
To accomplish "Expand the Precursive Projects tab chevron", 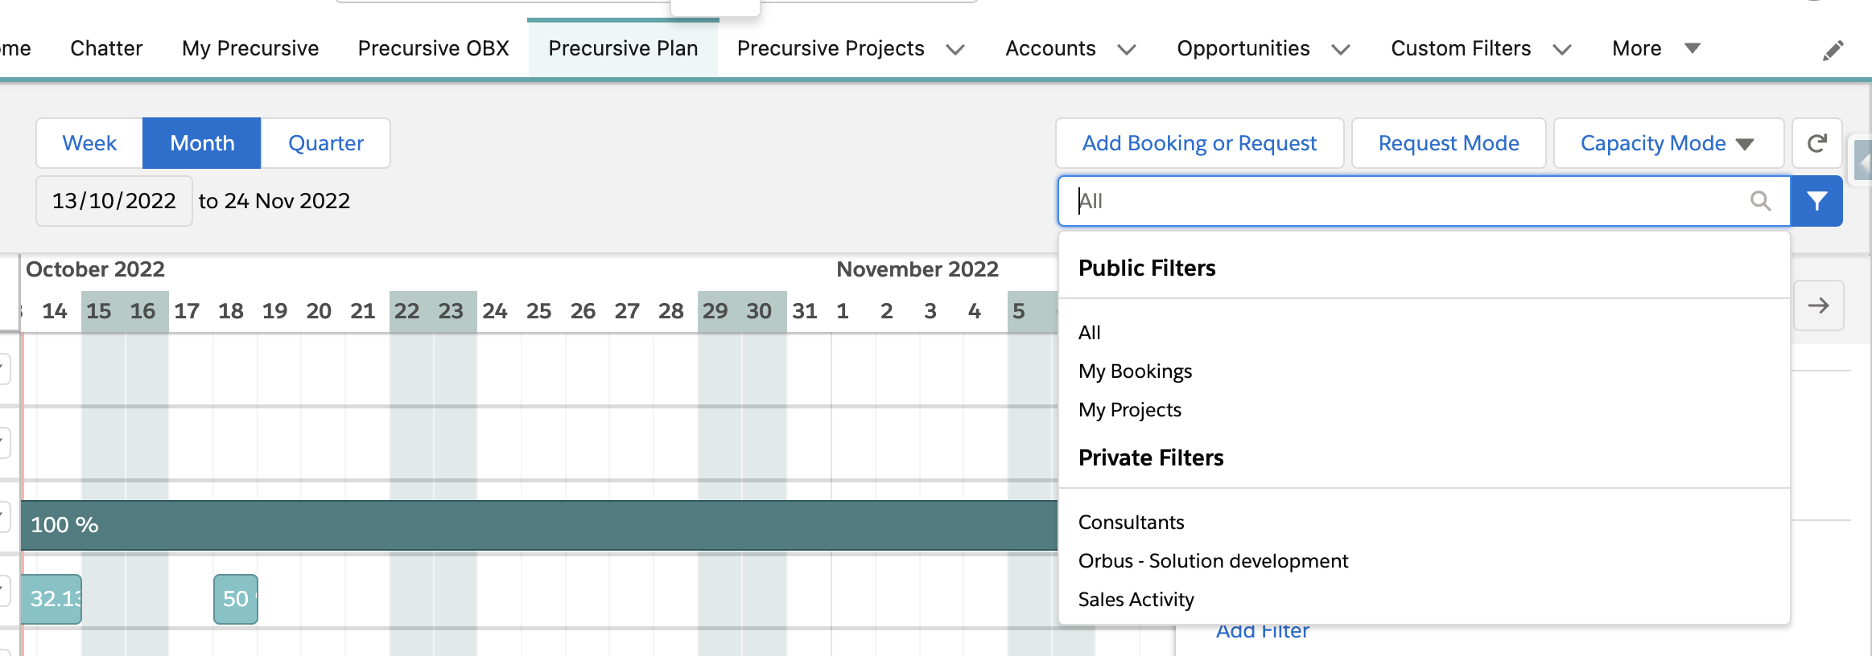I will pos(955,50).
